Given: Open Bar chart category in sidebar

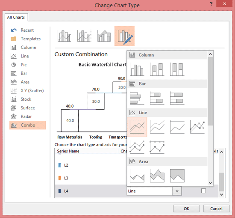Looking at the screenshot, I should tap(28, 73).
